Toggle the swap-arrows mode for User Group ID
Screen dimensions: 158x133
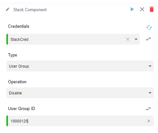[x=148, y=109]
